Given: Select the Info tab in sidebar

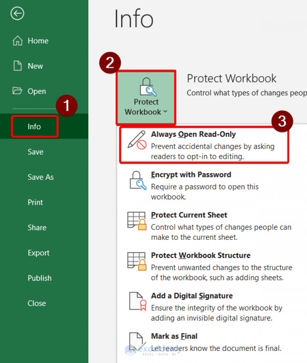Looking at the screenshot, I should (44, 126).
